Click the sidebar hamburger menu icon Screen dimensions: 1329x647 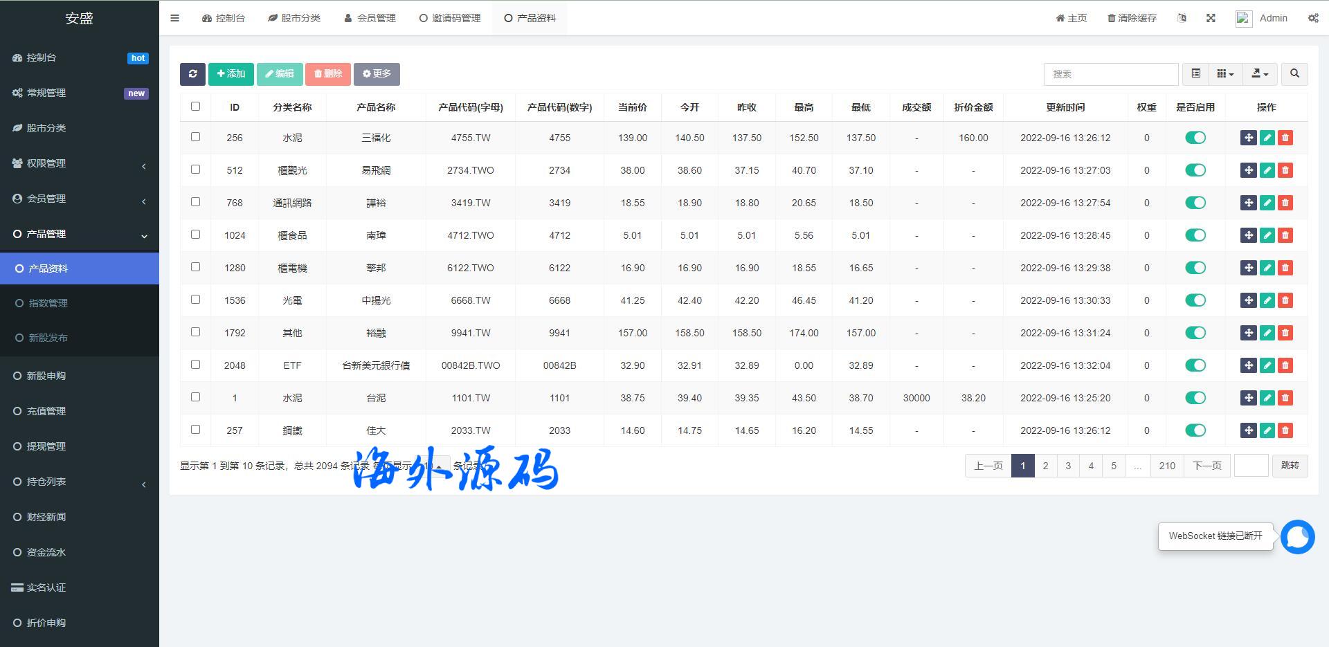tap(174, 19)
